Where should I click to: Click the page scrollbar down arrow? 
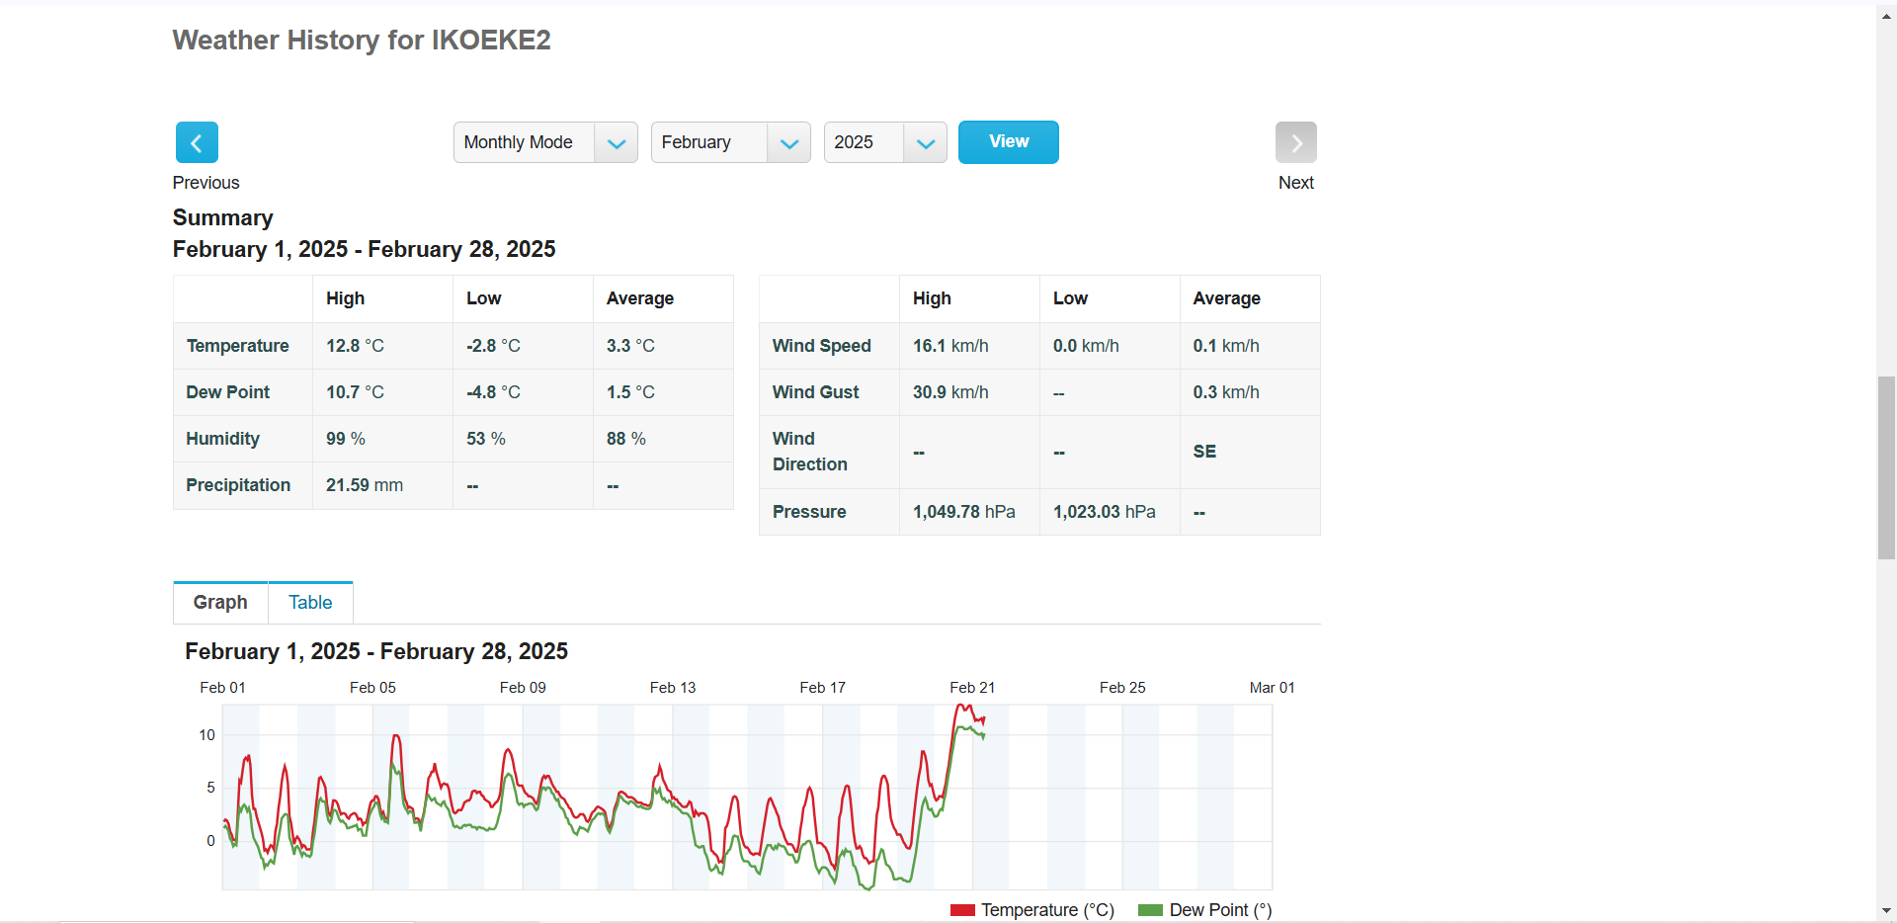[x=1886, y=911]
